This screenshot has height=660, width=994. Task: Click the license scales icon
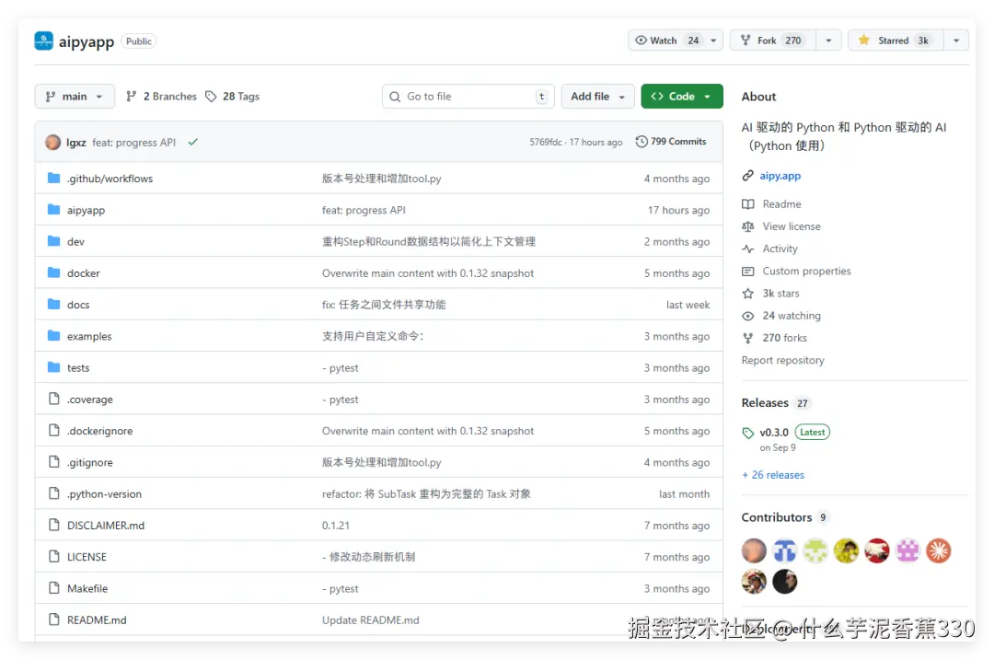(x=748, y=226)
